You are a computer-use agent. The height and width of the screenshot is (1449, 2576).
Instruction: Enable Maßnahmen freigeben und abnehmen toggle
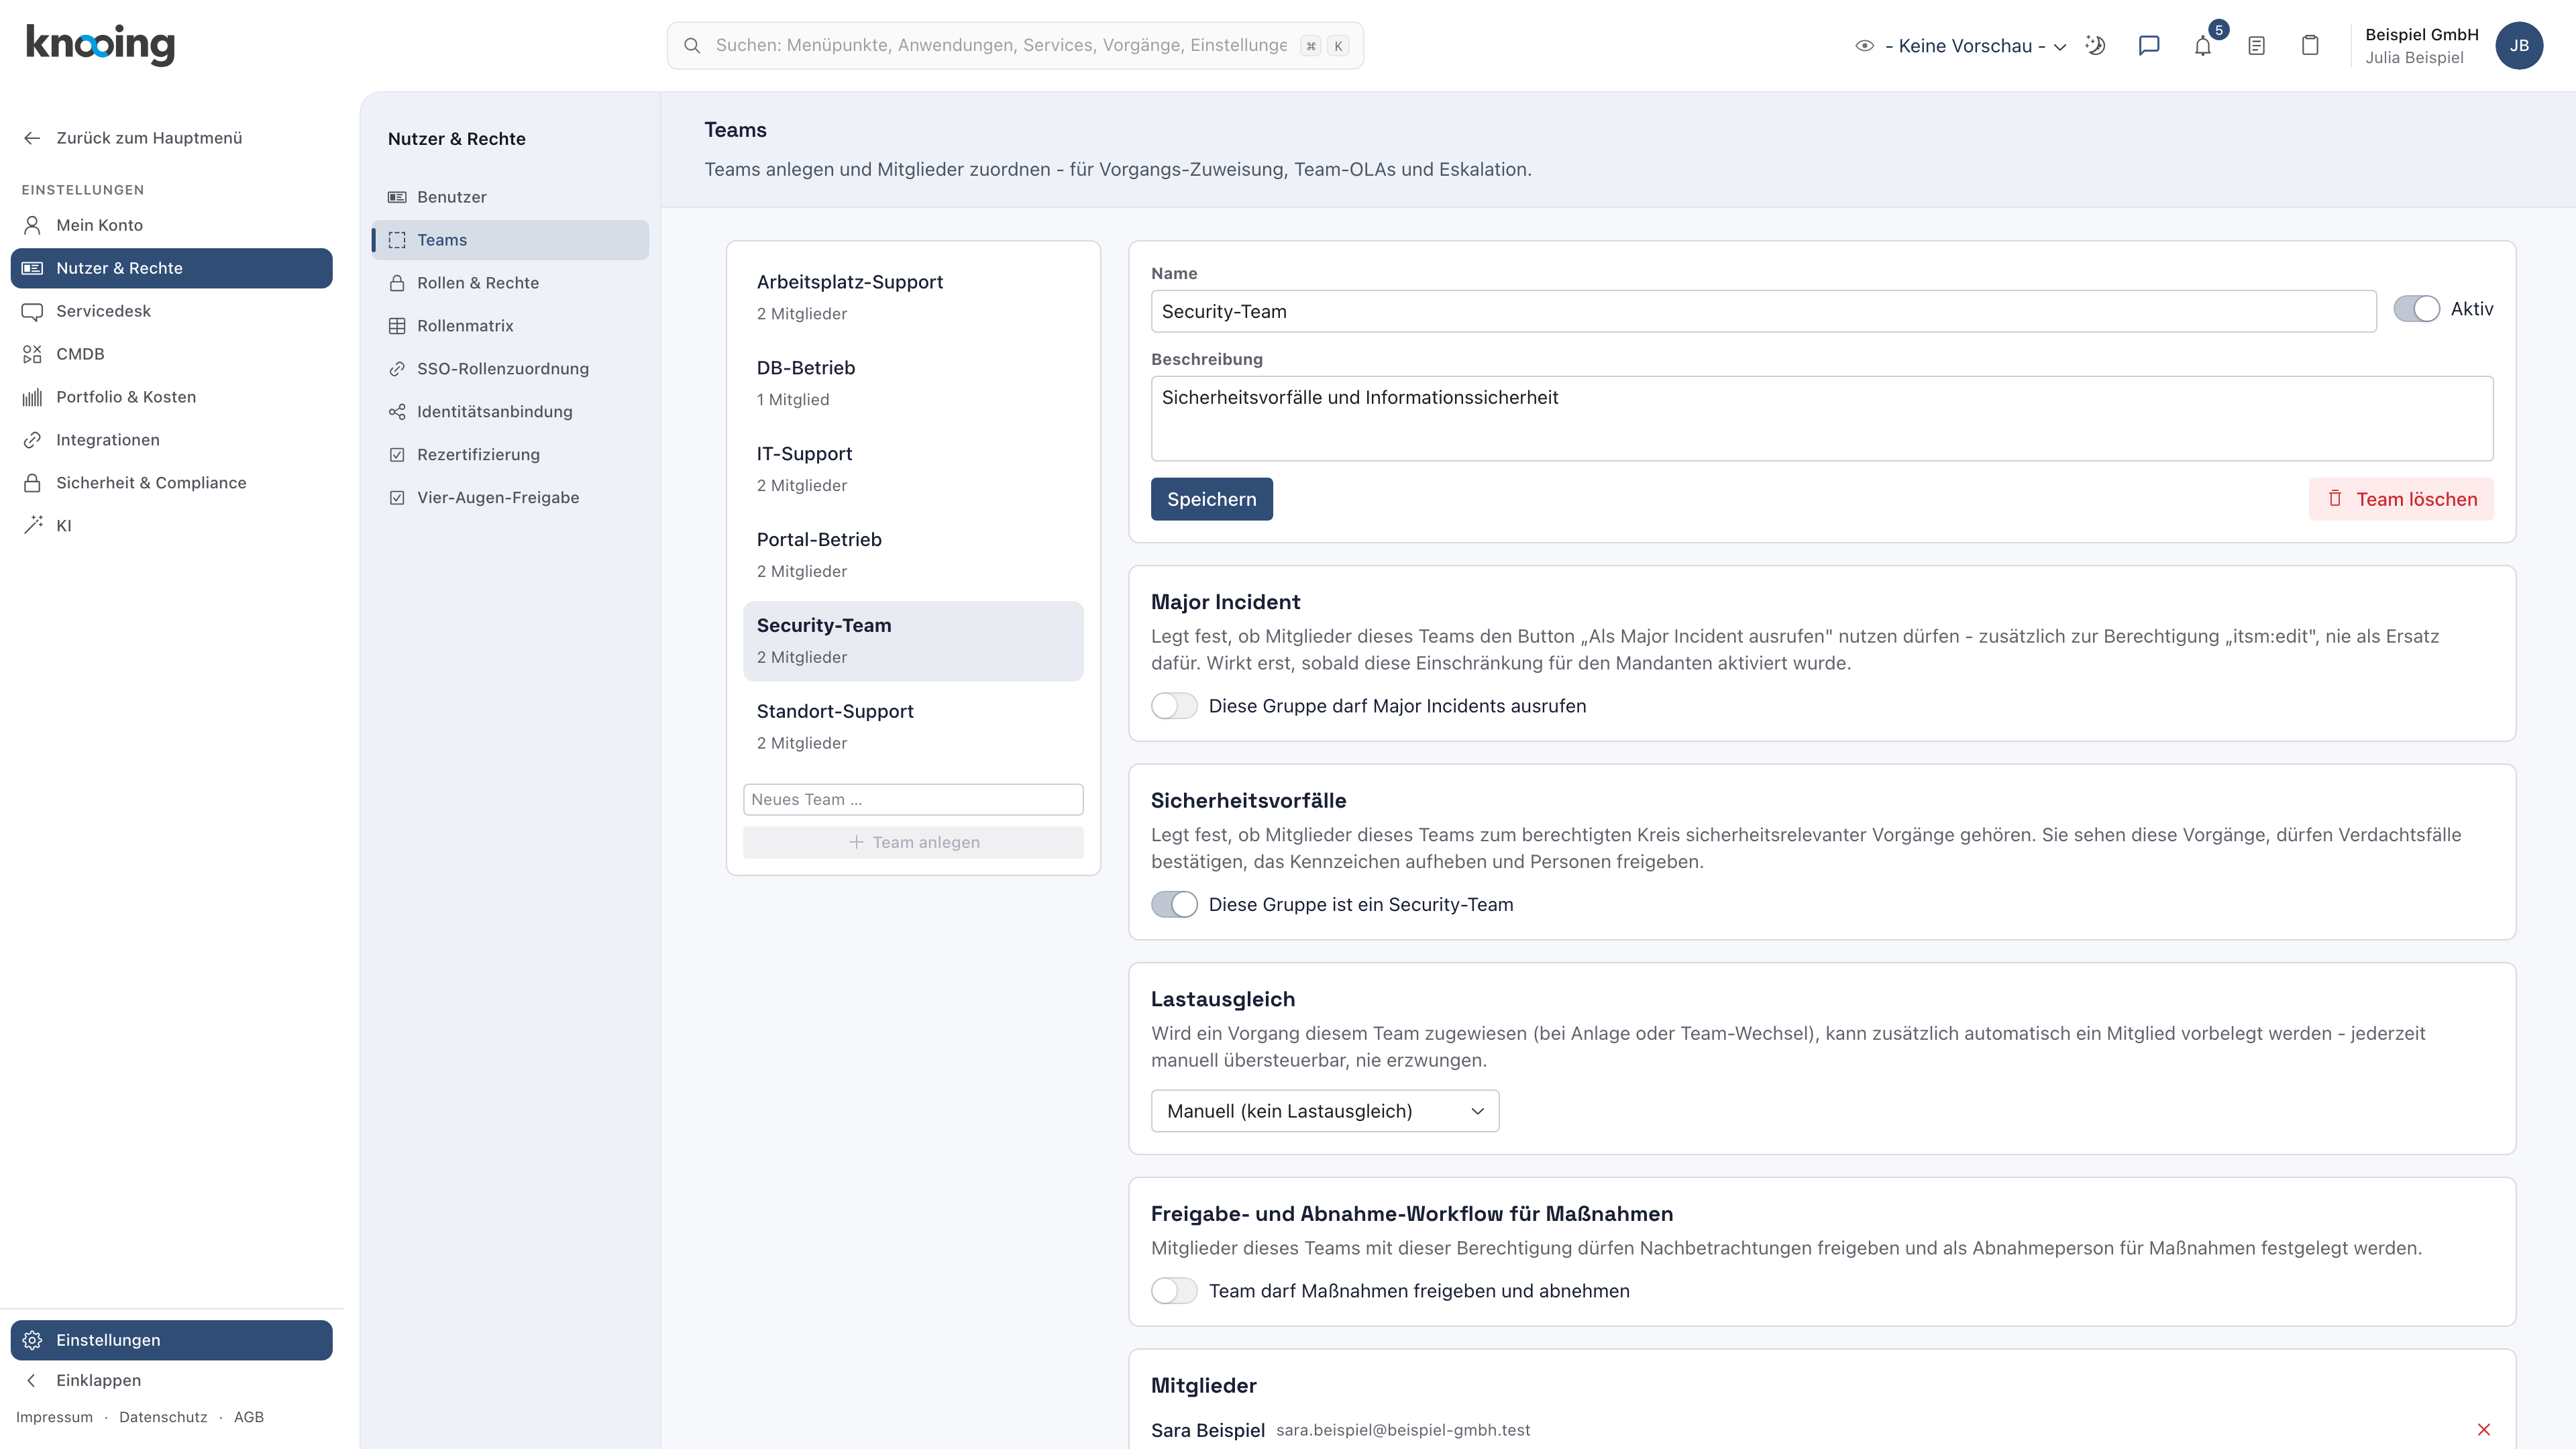coord(1174,1291)
